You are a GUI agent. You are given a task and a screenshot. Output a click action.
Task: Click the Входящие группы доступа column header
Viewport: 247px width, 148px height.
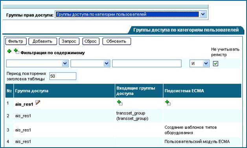(139, 91)
